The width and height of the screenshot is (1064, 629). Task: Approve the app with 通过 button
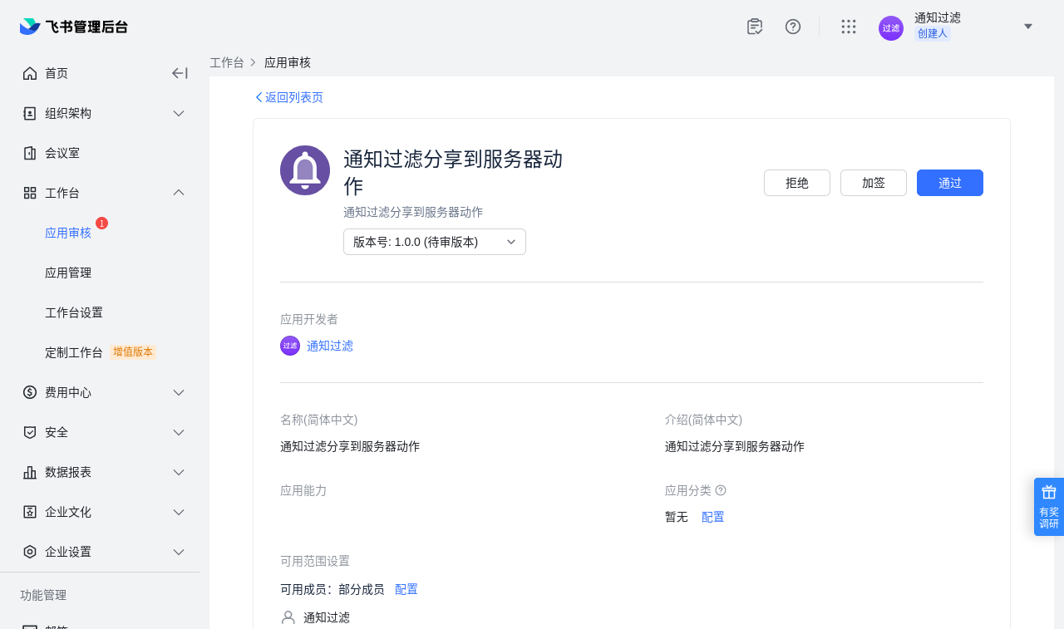tap(950, 183)
